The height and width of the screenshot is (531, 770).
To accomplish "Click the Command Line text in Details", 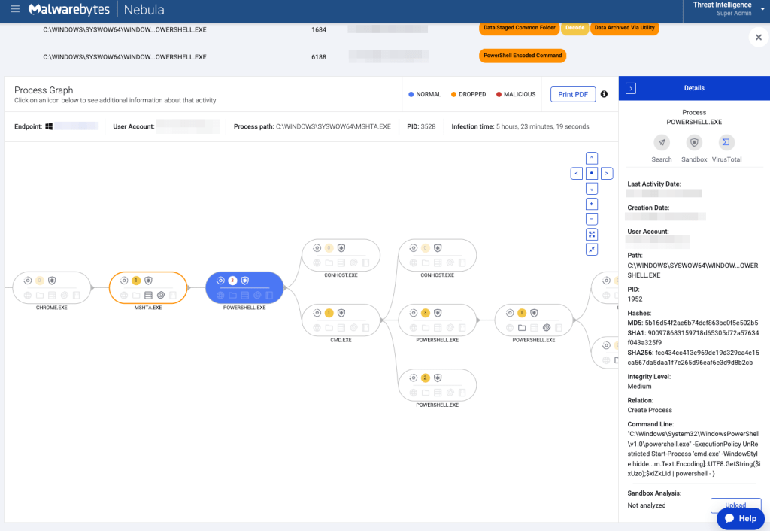I will tap(694, 454).
